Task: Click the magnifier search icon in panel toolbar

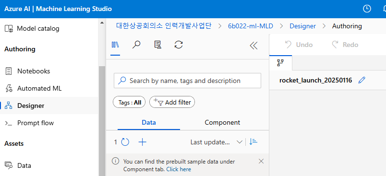Action: coord(136,45)
